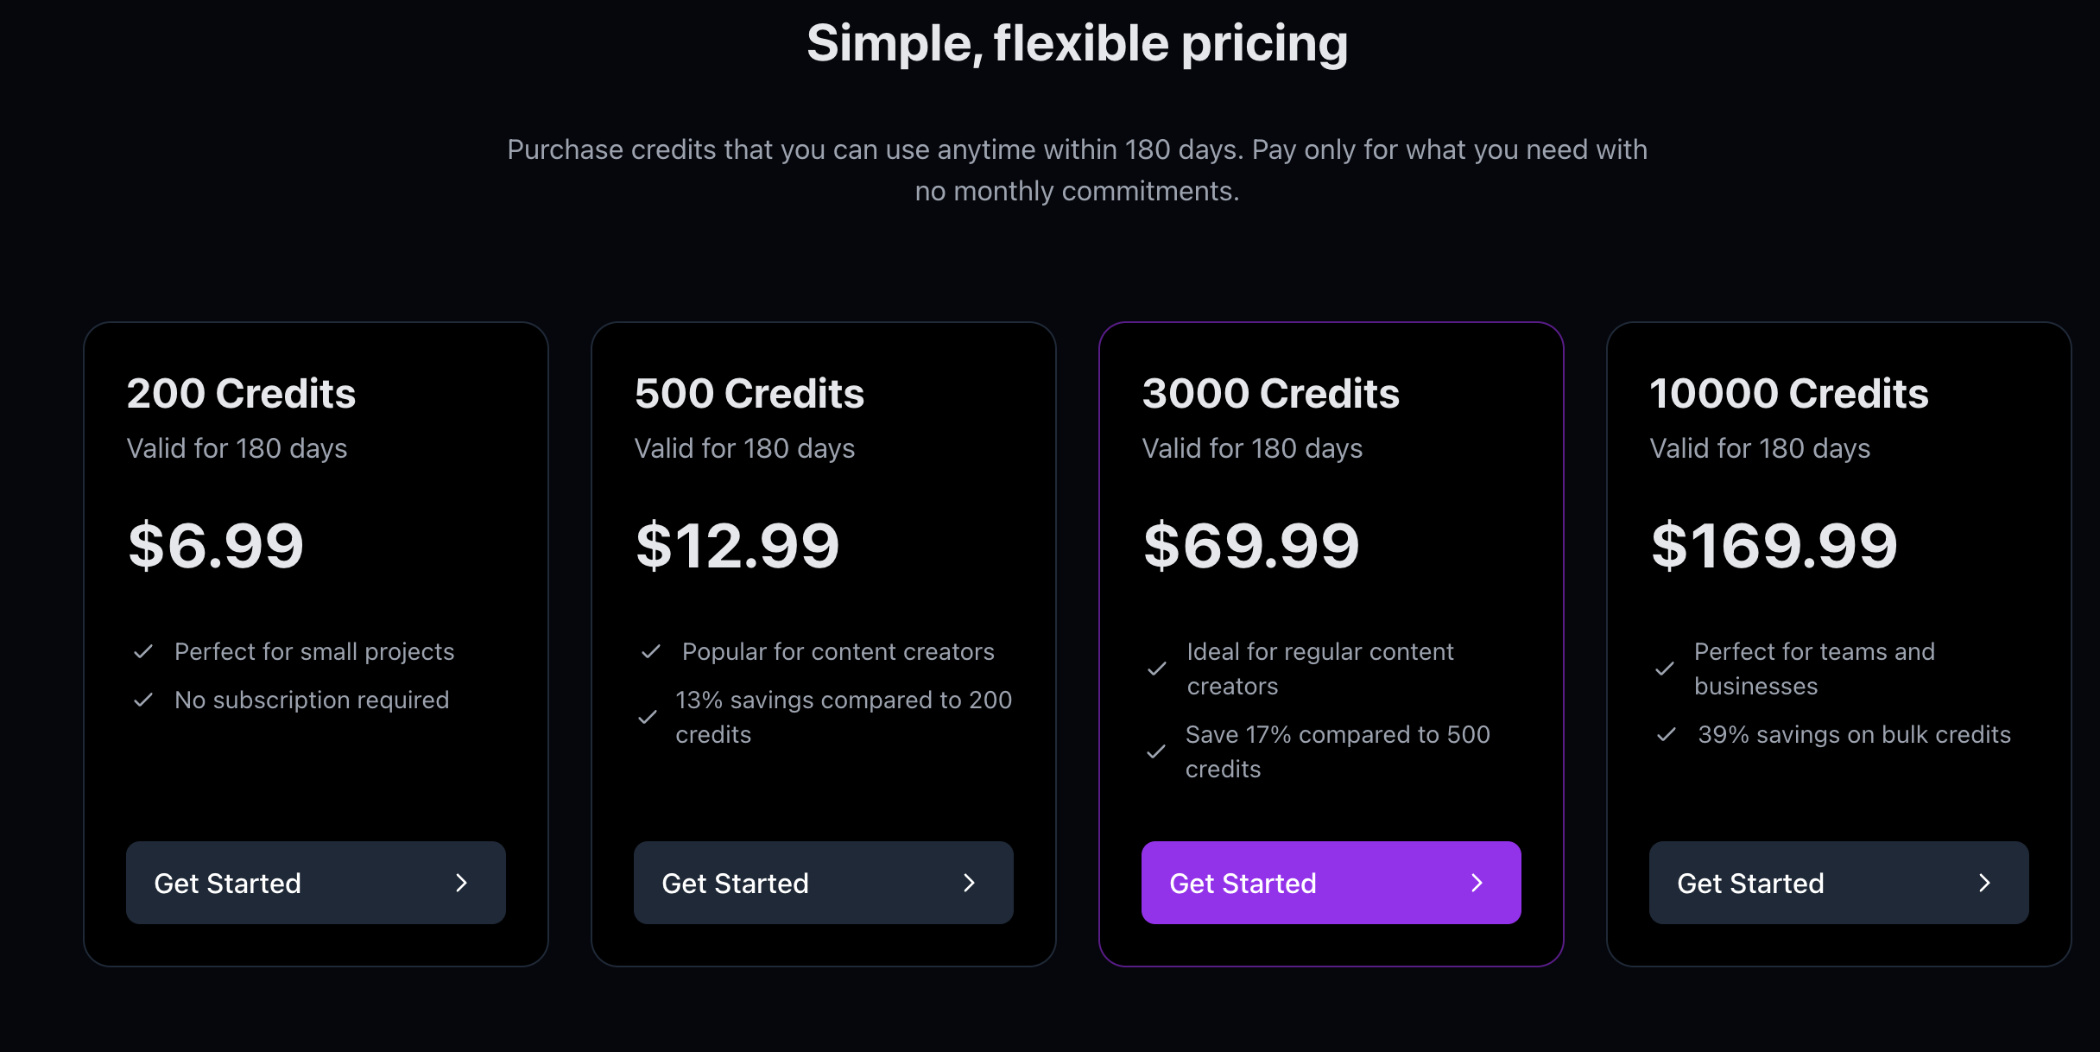This screenshot has width=2100, height=1052.
Task: Click checkmark beside Ideal for regular content creators
Action: coord(1157,669)
